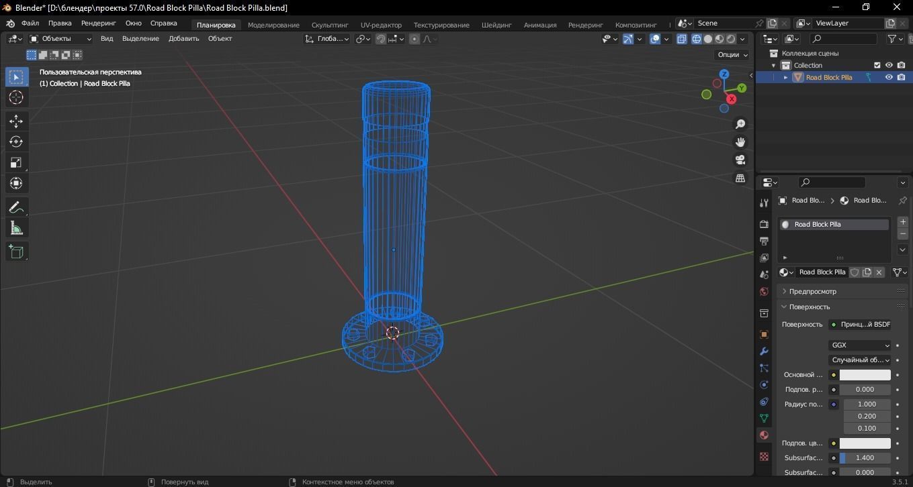Hide Road Block Pilla eye icon
This screenshot has height=487, width=913.
[889, 77]
